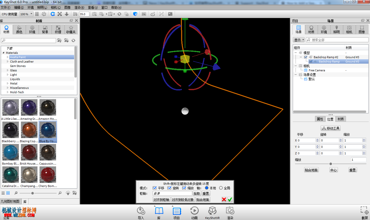Screen dimensions: 370x220
Task: Switch to the 颜色 Colors library tab
Action: [x=19, y=29]
